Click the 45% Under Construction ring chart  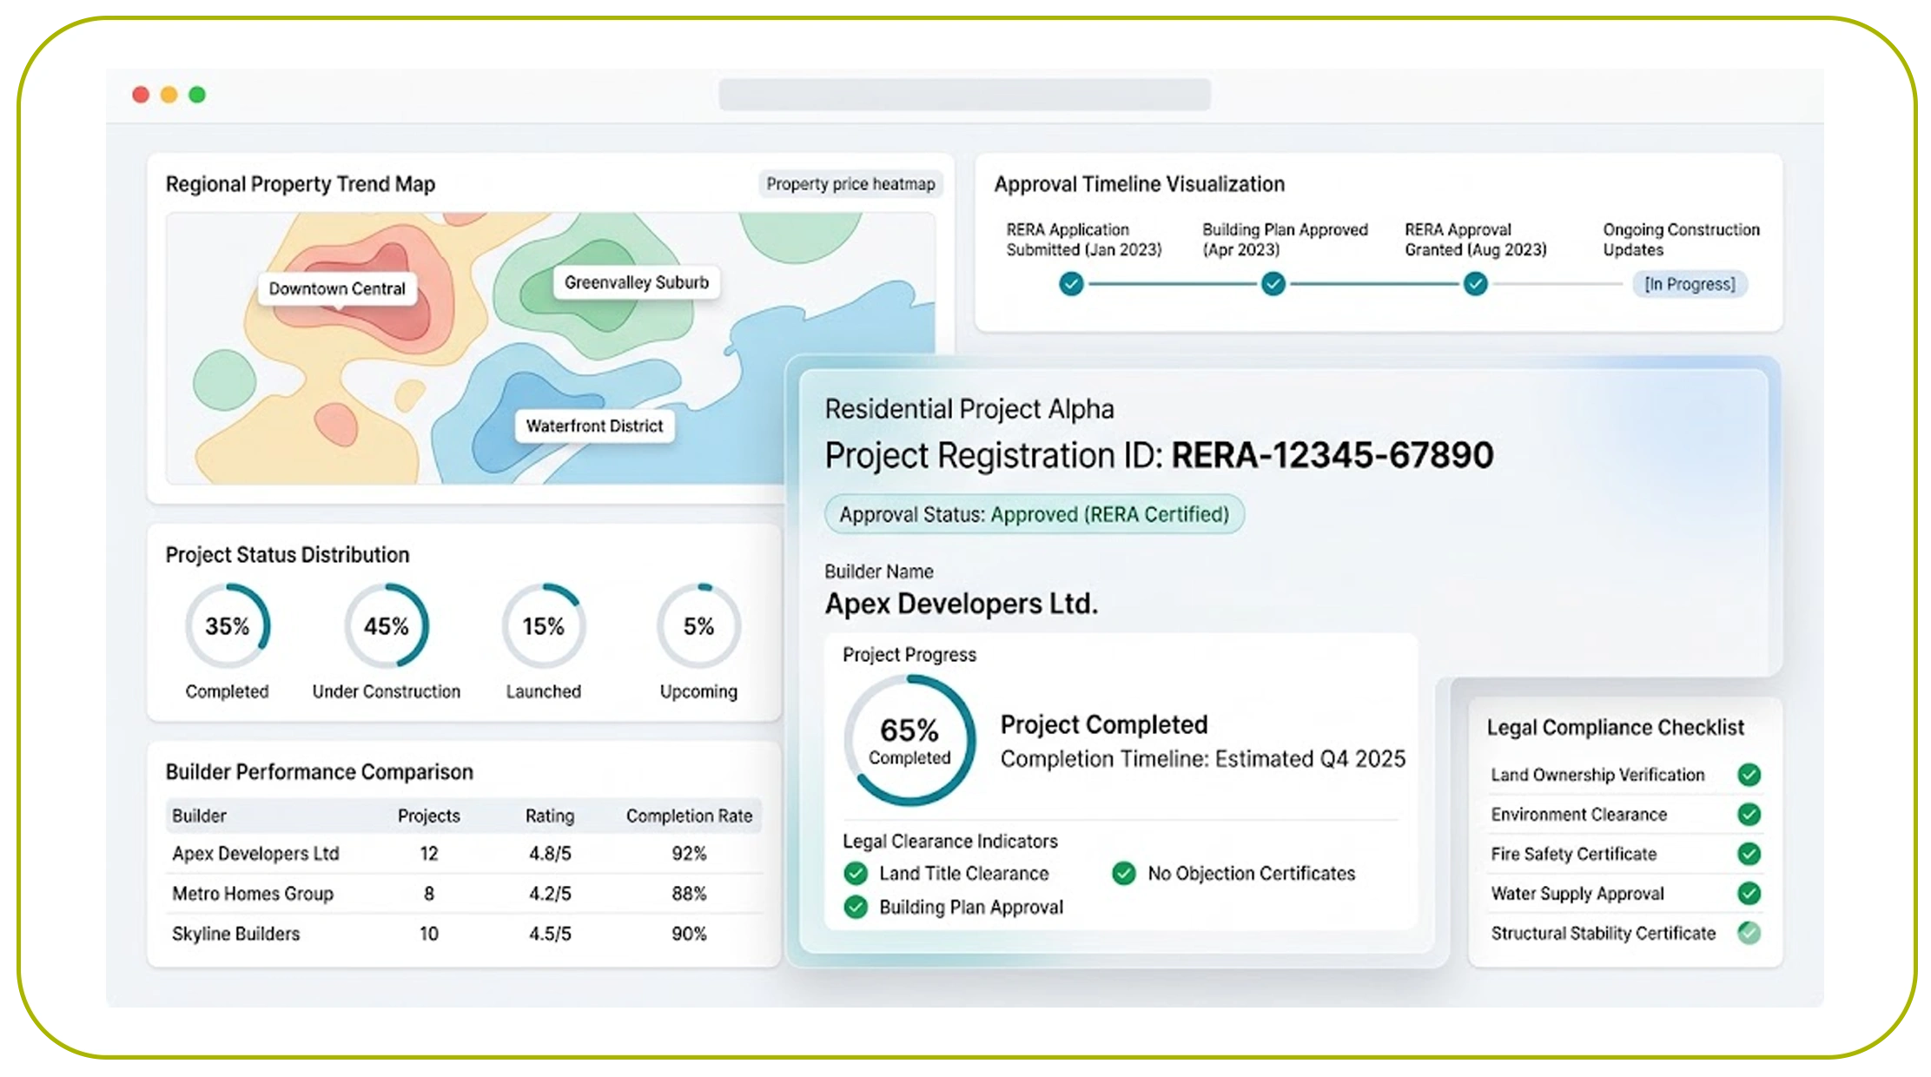[x=387, y=626]
